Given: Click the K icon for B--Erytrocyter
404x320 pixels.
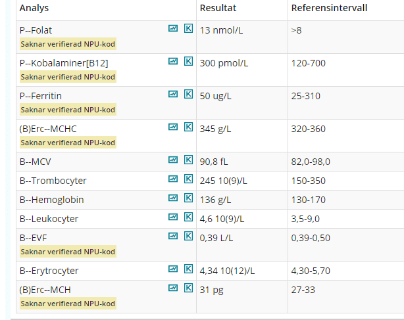Looking at the screenshot, I should (188, 269).
